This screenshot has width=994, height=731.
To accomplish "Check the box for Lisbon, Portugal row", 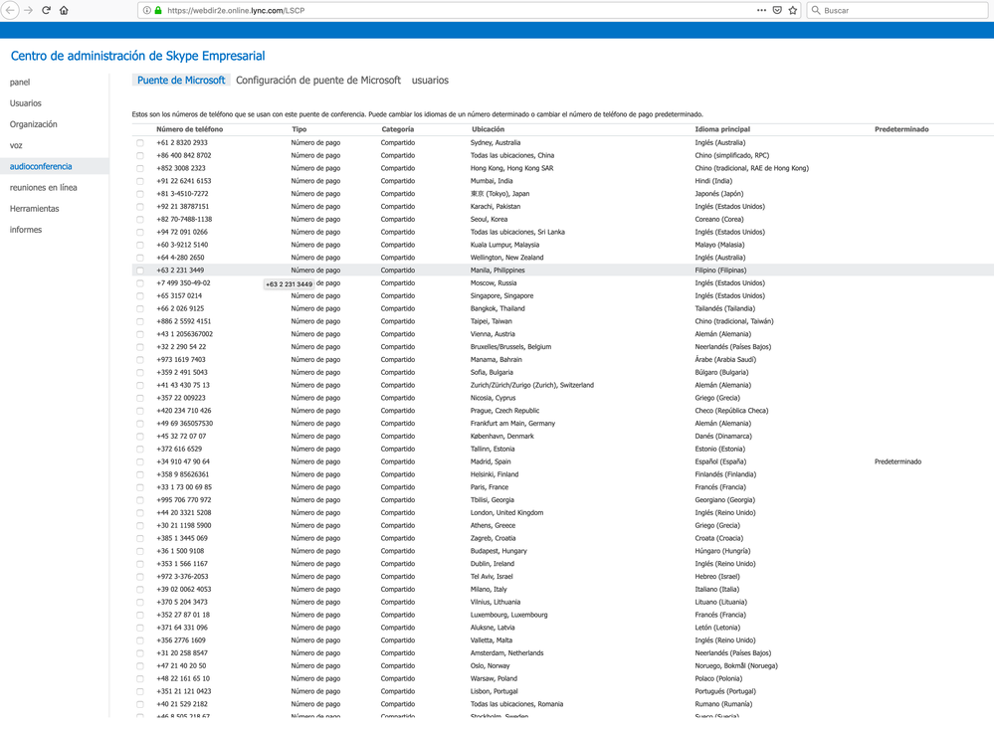I will click(x=140, y=692).
